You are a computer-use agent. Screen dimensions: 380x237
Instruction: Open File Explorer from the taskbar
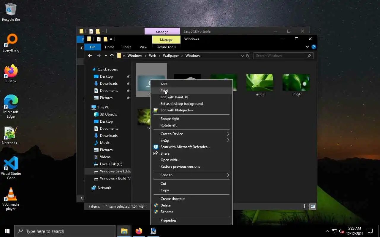click(x=124, y=231)
